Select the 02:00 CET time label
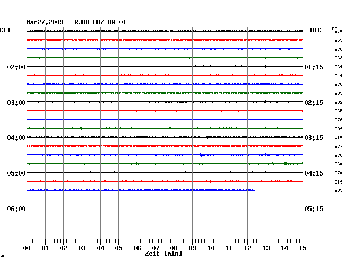This screenshot has width=345, height=262. tap(16, 67)
